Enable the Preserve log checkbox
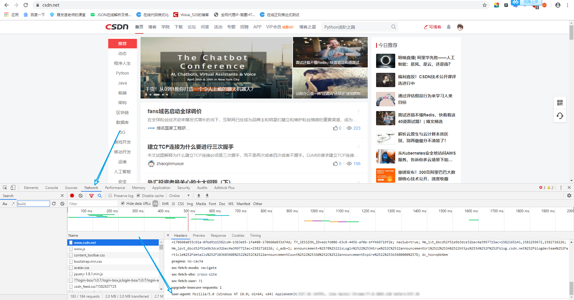The image size is (574, 300). point(110,196)
